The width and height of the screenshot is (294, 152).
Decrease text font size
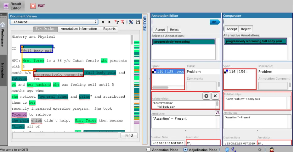pos(123,22)
